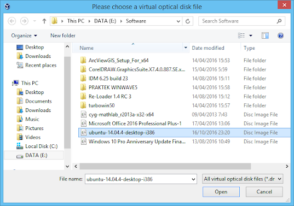This screenshot has height=206, width=294.
Task: Click horizontal scrollbar left arrow
Action: click(x=76, y=166)
